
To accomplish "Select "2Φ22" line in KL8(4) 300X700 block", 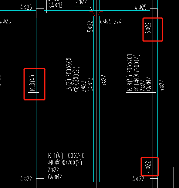I will (x=143, y=86).
